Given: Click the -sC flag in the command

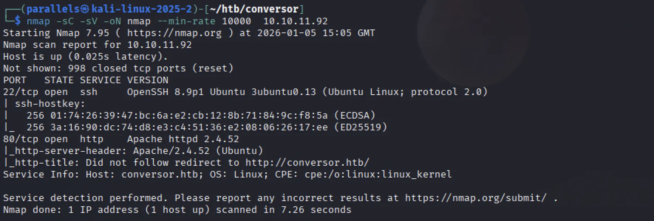Looking at the screenshot, I should [x=65, y=21].
